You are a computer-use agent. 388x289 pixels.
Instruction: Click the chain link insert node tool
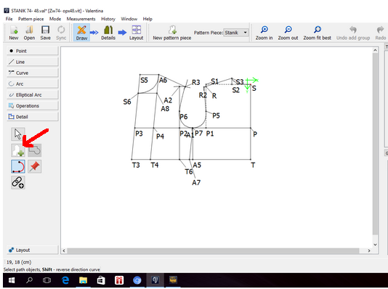(x=18, y=183)
